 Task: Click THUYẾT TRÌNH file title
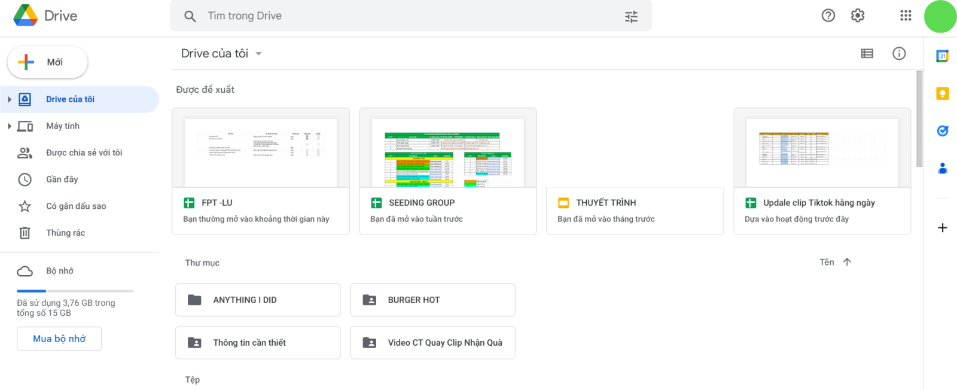coord(606,203)
